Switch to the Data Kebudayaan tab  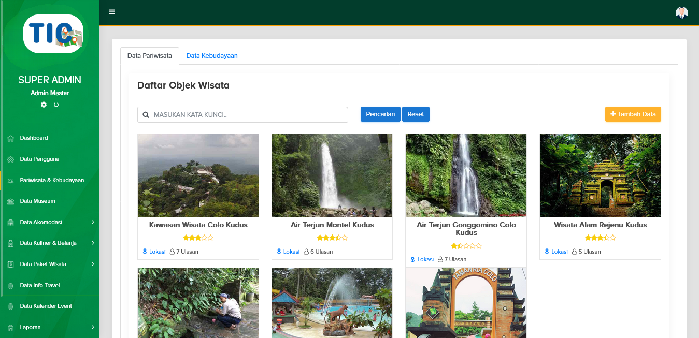click(x=212, y=56)
